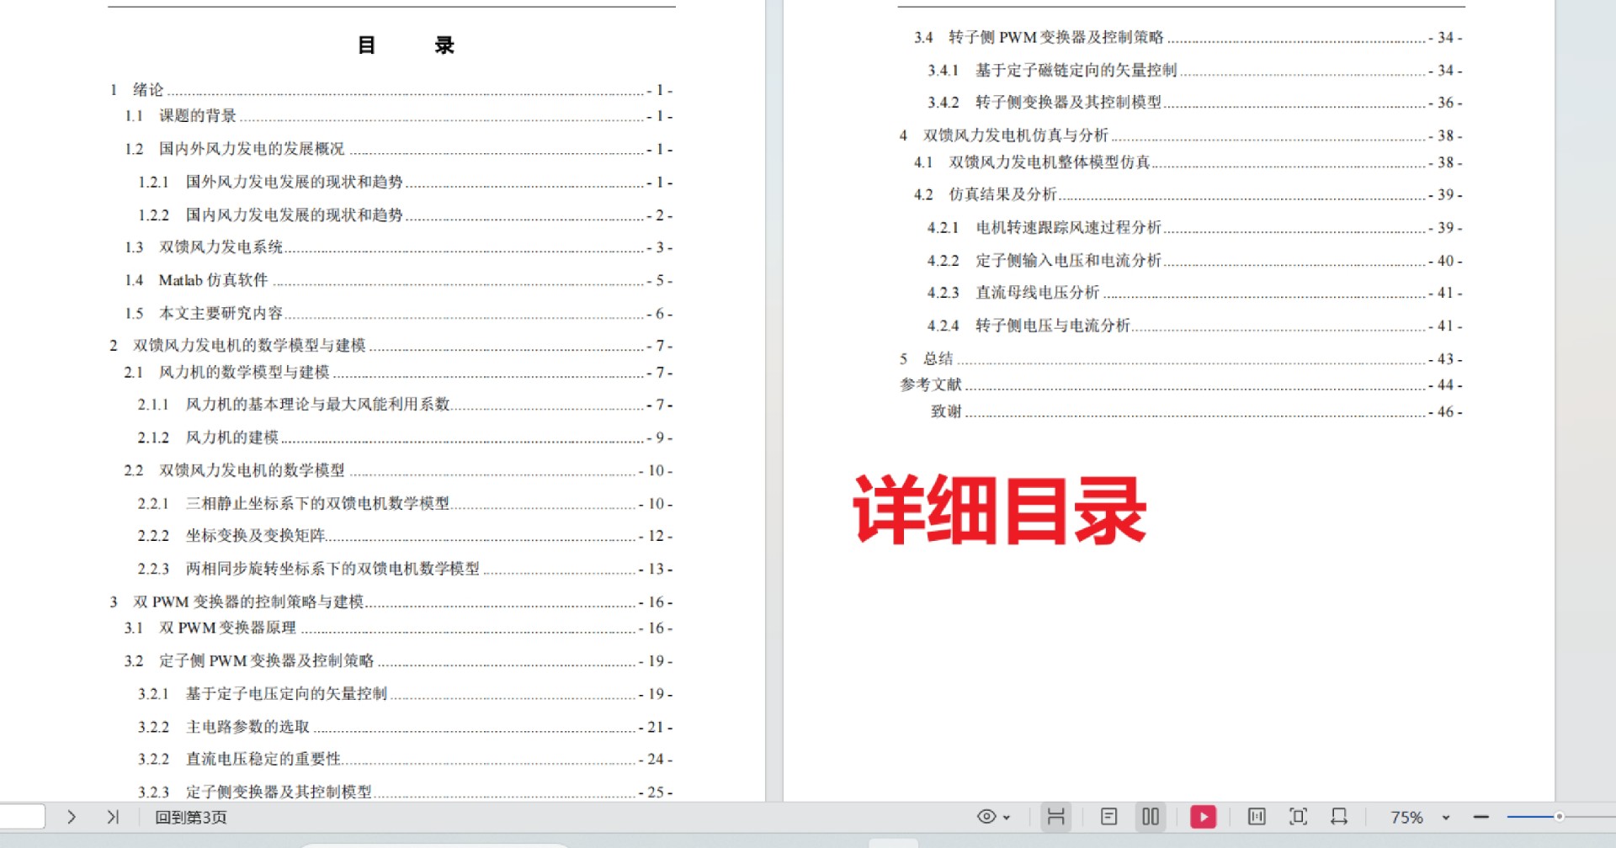
Task: Select single page view icon
Action: 1109,816
